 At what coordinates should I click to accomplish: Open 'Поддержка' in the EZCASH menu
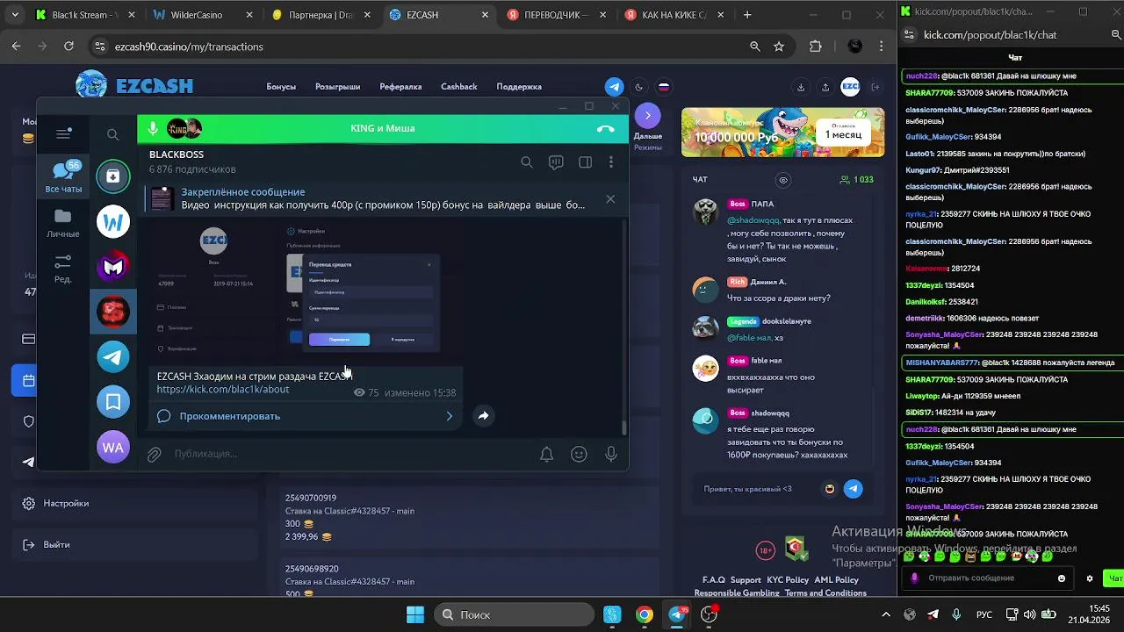tap(519, 87)
